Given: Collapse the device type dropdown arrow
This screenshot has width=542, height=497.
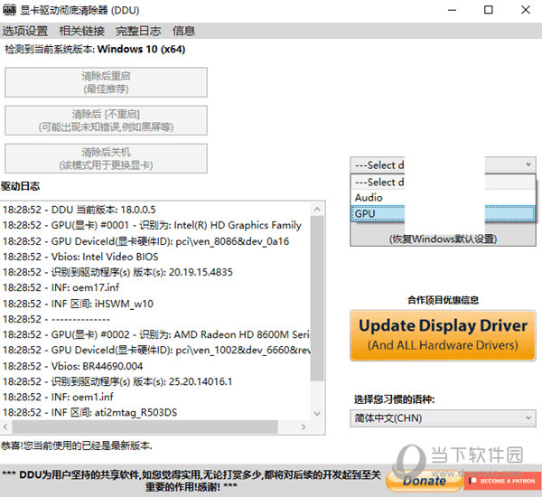Looking at the screenshot, I should coord(528,164).
